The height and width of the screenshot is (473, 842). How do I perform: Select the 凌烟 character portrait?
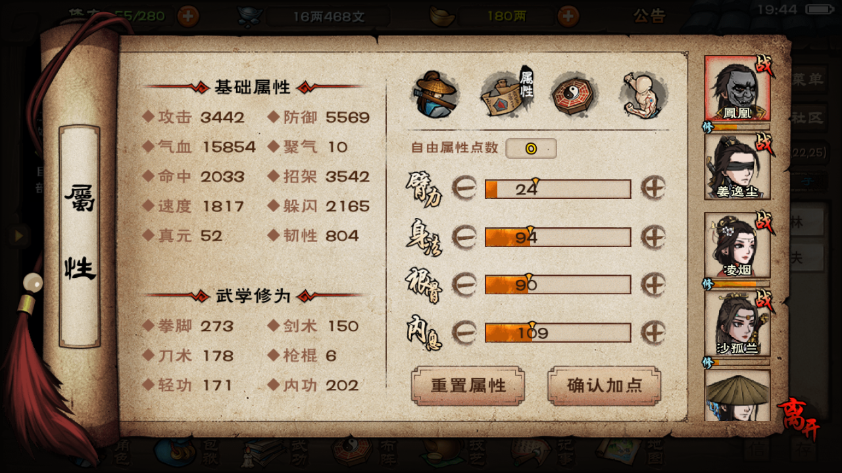click(x=737, y=245)
